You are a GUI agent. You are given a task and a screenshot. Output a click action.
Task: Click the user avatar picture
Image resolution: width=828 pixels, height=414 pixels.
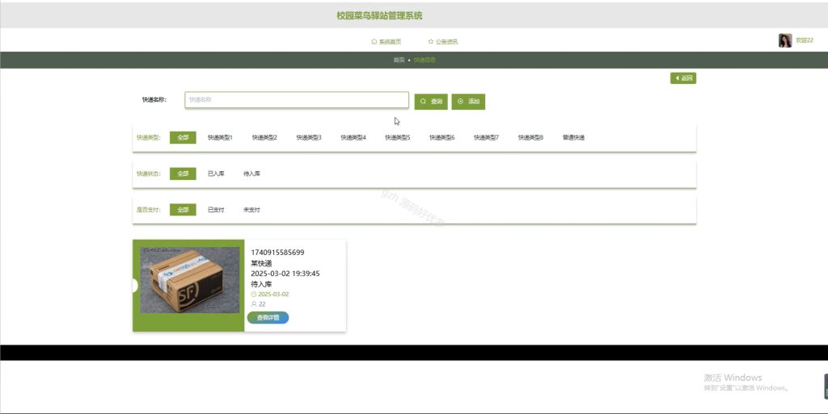pos(785,40)
